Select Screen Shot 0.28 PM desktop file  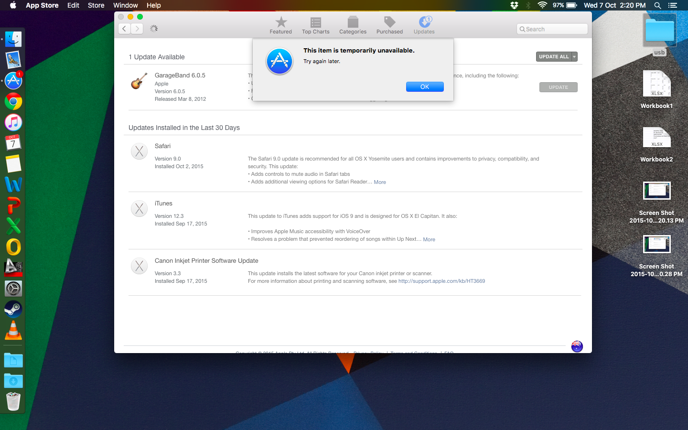tap(657, 256)
